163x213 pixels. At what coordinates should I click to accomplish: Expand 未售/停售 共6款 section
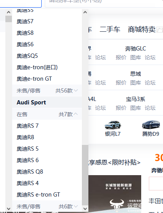tap(47, 206)
